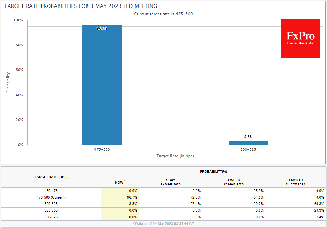Select the 1 DAY 23 MAR 2023 column header
The height and width of the screenshot is (228, 327).
click(170, 182)
